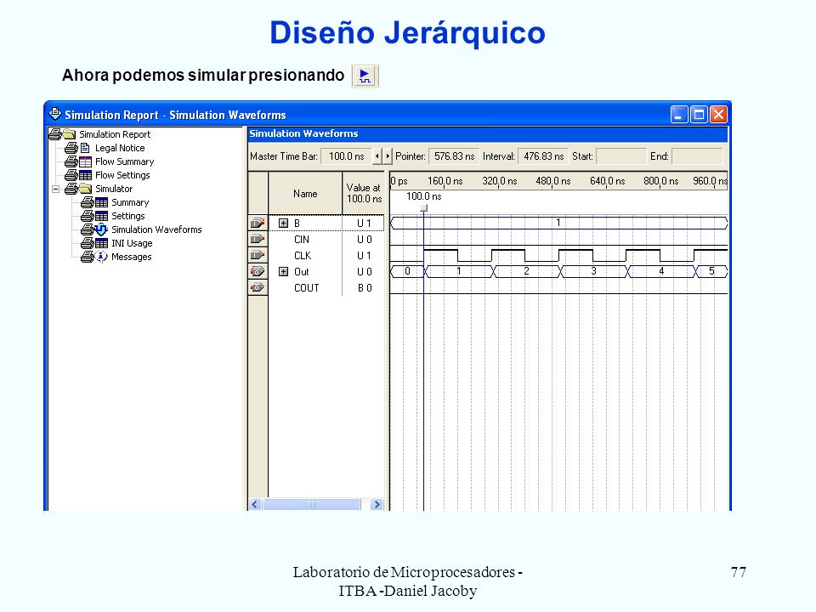Click the INI Usage table icon
The image size is (816, 612).
[x=101, y=243]
